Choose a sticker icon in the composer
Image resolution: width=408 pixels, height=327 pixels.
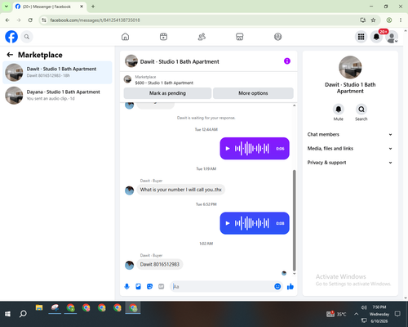point(149,286)
